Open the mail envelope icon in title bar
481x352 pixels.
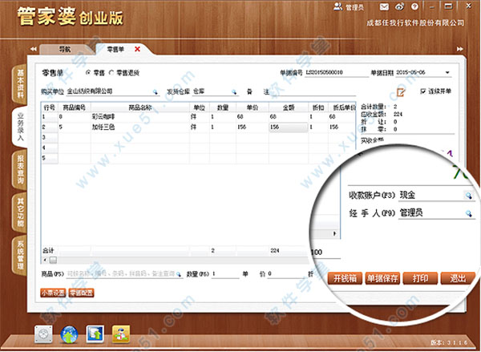tap(384, 6)
